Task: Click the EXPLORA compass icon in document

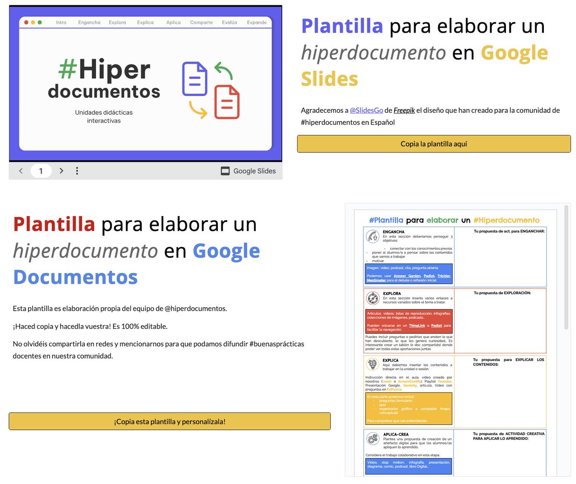Action: pyautogui.click(x=372, y=299)
